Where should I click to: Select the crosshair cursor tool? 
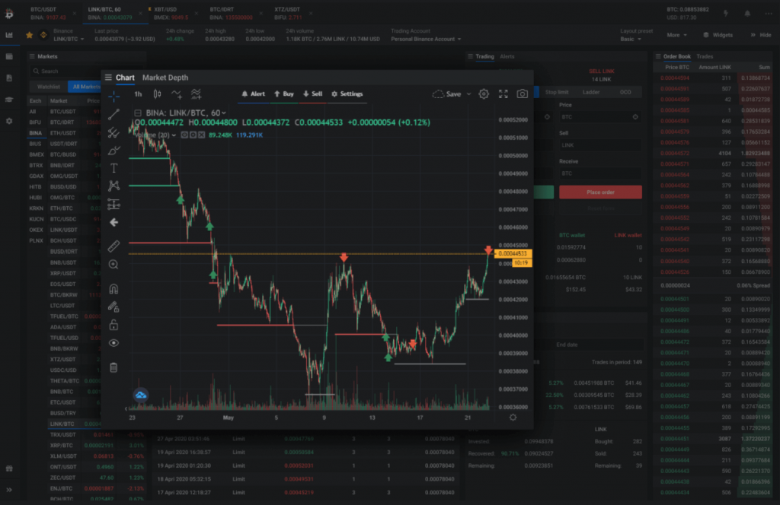click(x=114, y=96)
